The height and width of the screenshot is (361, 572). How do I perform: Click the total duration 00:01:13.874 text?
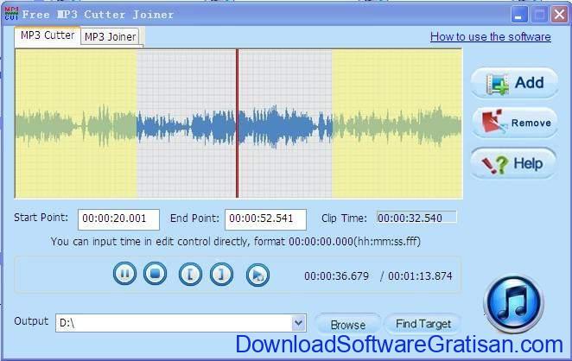(420, 276)
